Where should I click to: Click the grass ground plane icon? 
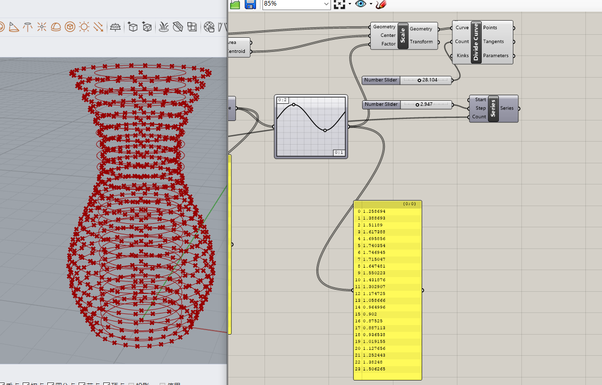(164, 27)
